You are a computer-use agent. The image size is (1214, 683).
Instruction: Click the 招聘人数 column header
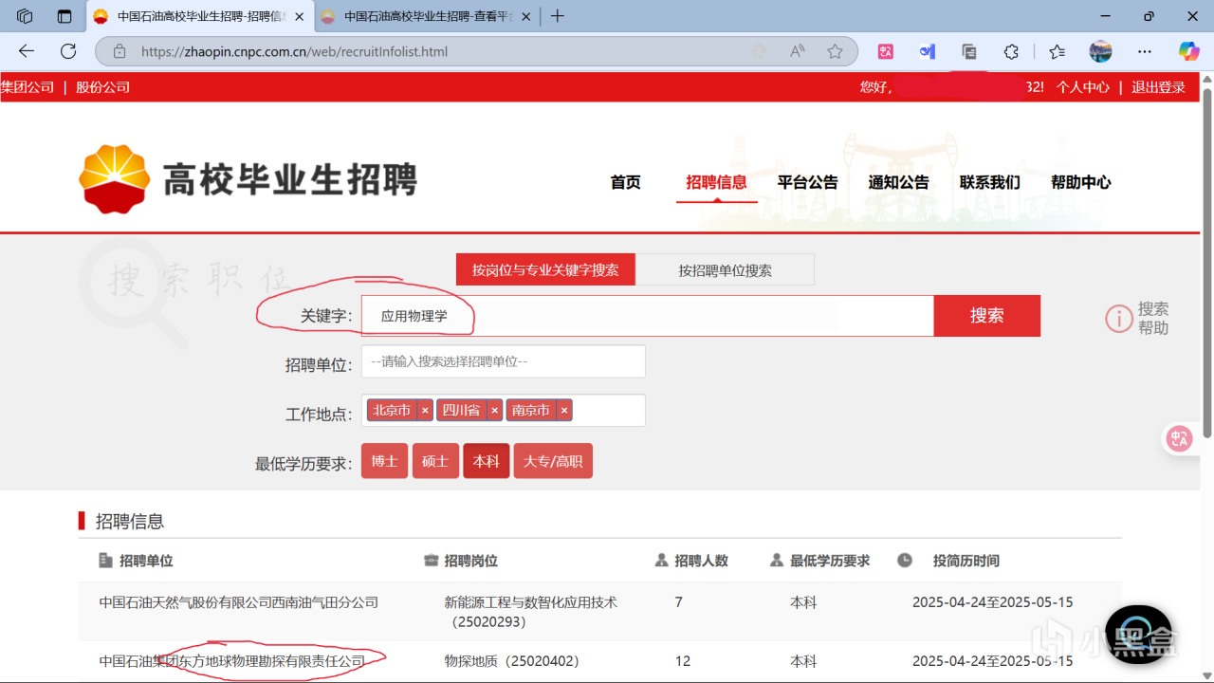691,561
